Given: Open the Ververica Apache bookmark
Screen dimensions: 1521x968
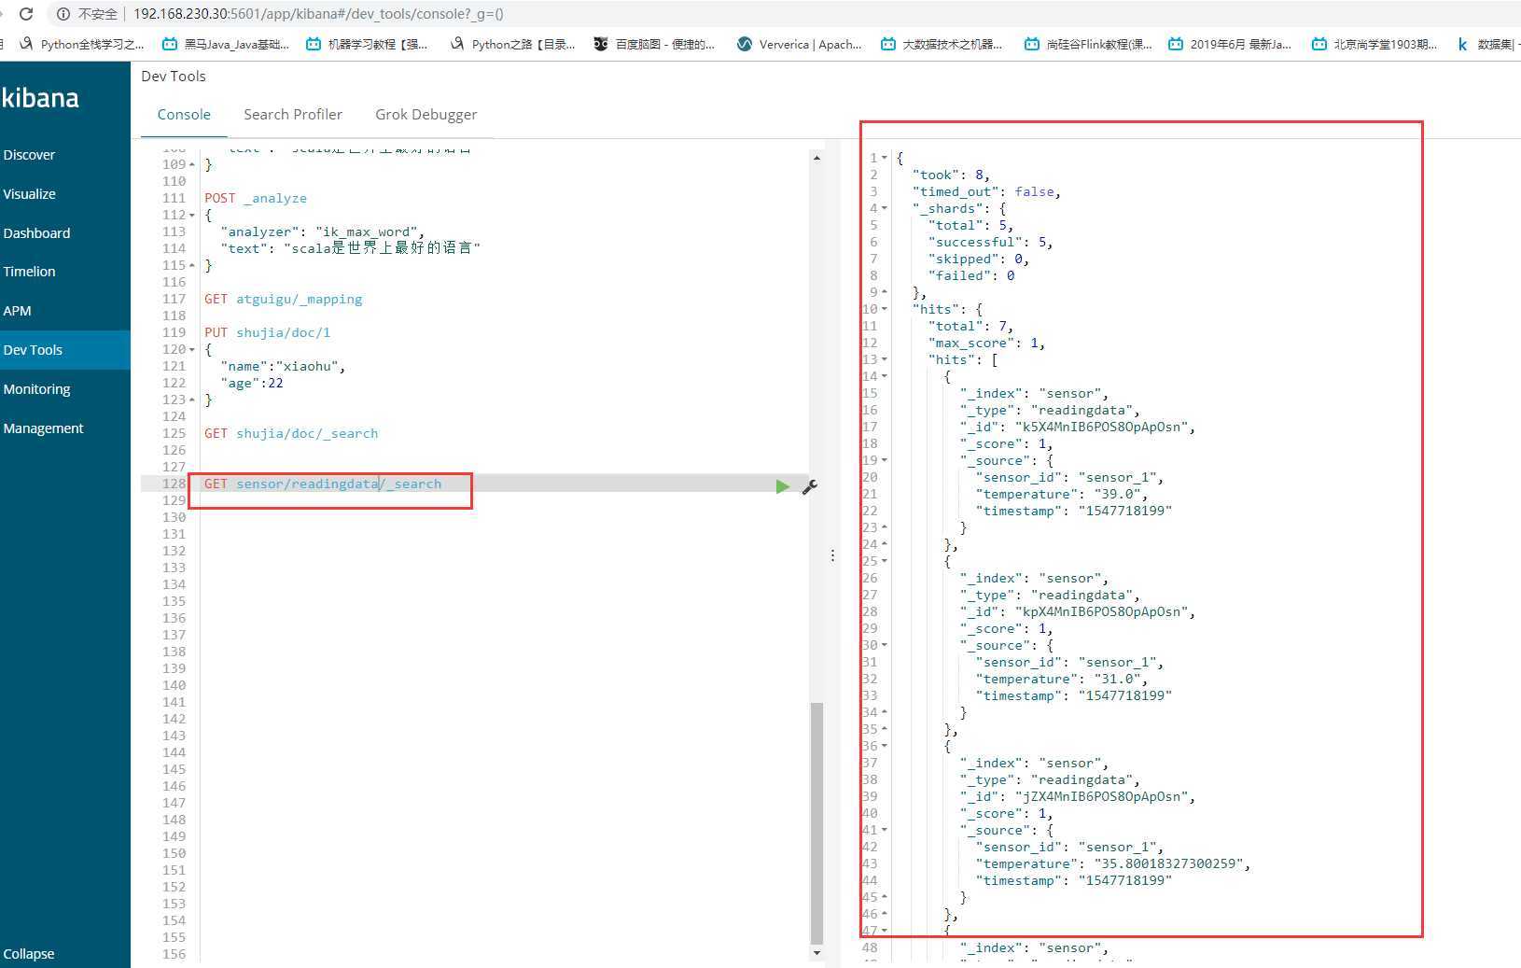Looking at the screenshot, I should (x=800, y=44).
